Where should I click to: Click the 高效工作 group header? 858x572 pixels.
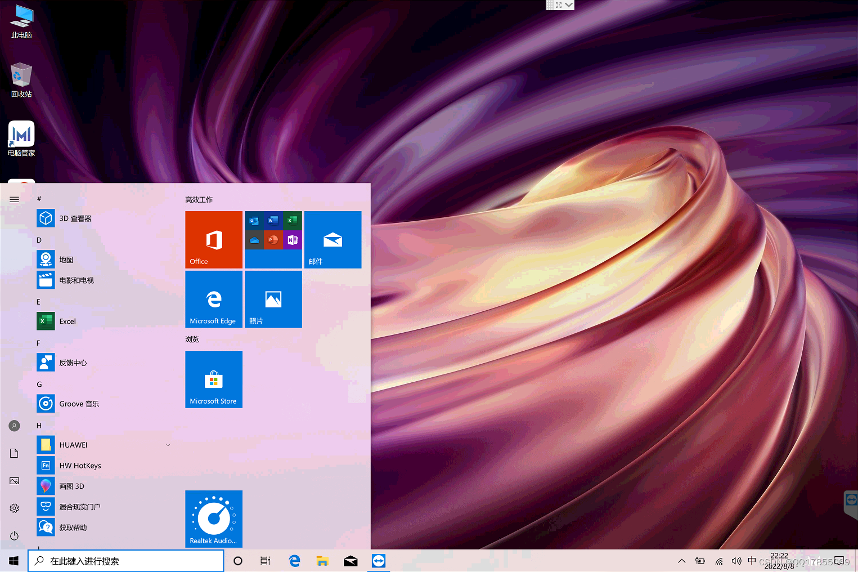[199, 200]
